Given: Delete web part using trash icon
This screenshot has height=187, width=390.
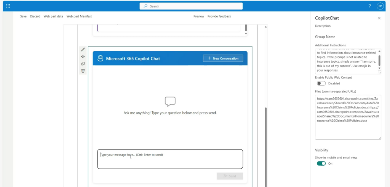Looking at the screenshot, I should pyautogui.click(x=83, y=71).
